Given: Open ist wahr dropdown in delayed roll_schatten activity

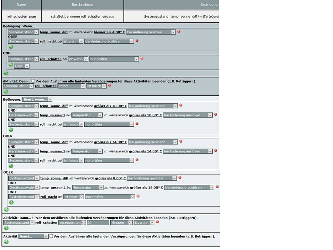Looking at the screenshot, I should pyautogui.click(x=144, y=223).
